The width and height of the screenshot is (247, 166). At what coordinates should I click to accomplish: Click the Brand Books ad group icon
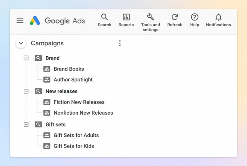coord(47,69)
